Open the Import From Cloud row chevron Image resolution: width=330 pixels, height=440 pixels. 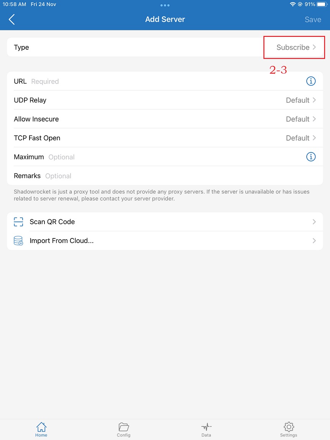pos(314,241)
